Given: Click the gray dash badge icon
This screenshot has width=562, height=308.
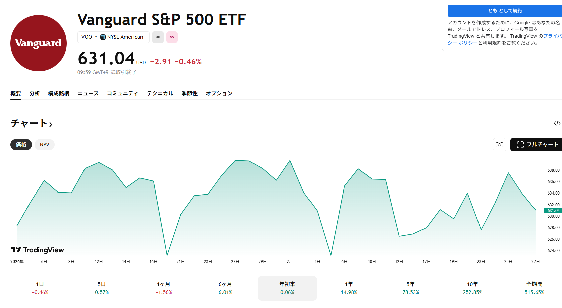Looking at the screenshot, I should click(158, 37).
